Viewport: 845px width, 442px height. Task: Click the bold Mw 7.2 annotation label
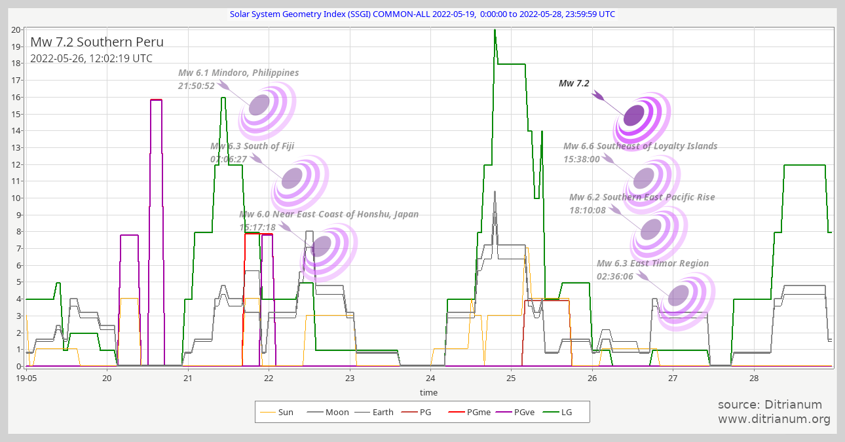[574, 83]
